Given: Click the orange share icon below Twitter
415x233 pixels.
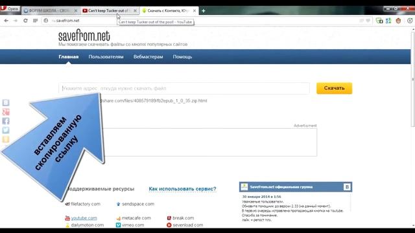Looking at the screenshot, I should click(x=6, y=139).
